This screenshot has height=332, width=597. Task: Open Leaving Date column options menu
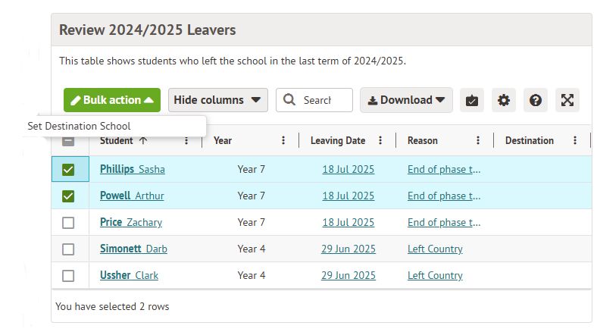(x=380, y=140)
